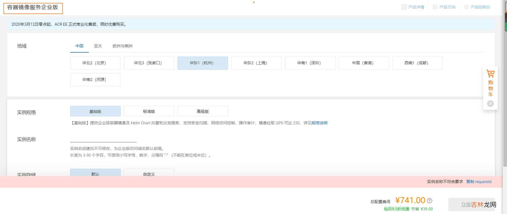Image resolution: width=507 pixels, height=214 pixels.
Task: Click the 复制 requestId link
Action: click(x=479, y=182)
